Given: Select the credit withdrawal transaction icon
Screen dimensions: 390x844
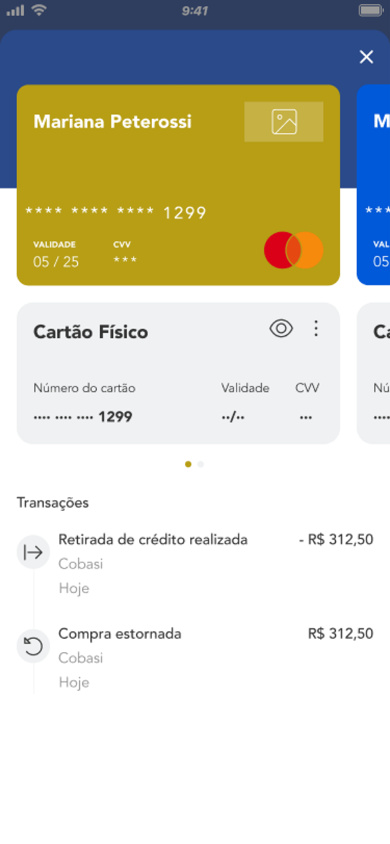Looking at the screenshot, I should [x=33, y=552].
